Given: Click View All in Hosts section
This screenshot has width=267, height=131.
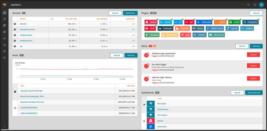Looking at the screenshot, I should pos(117,55).
